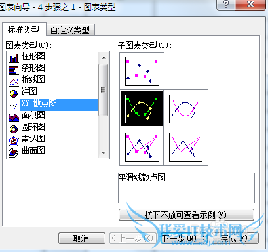Viewport: 268px width, 252px height.
Task: Click the 饼图 list label
Action: 29,91
